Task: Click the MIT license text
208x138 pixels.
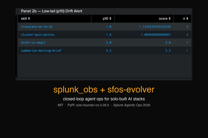Action: click(x=60, y=105)
